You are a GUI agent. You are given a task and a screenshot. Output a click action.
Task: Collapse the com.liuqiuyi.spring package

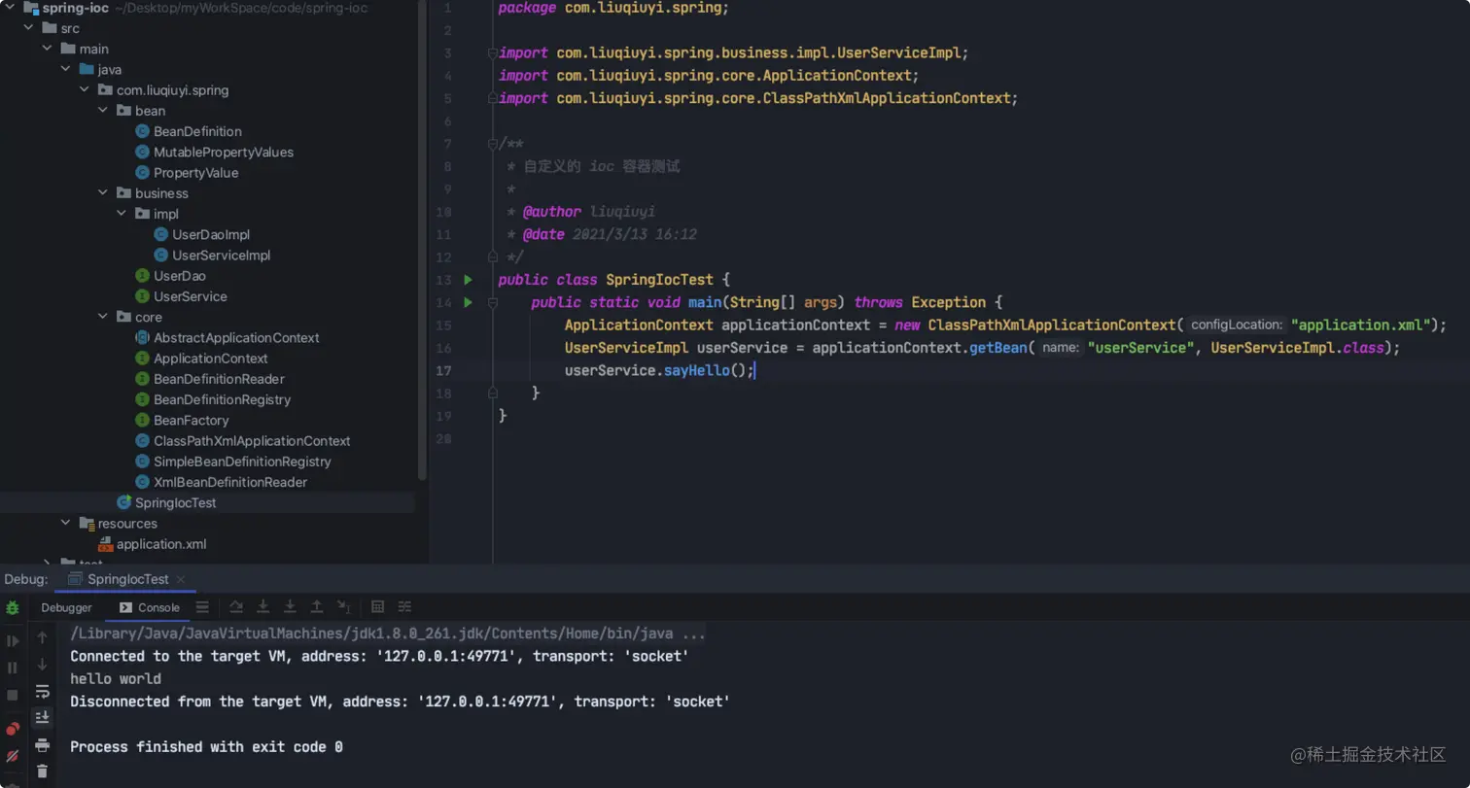[84, 90]
